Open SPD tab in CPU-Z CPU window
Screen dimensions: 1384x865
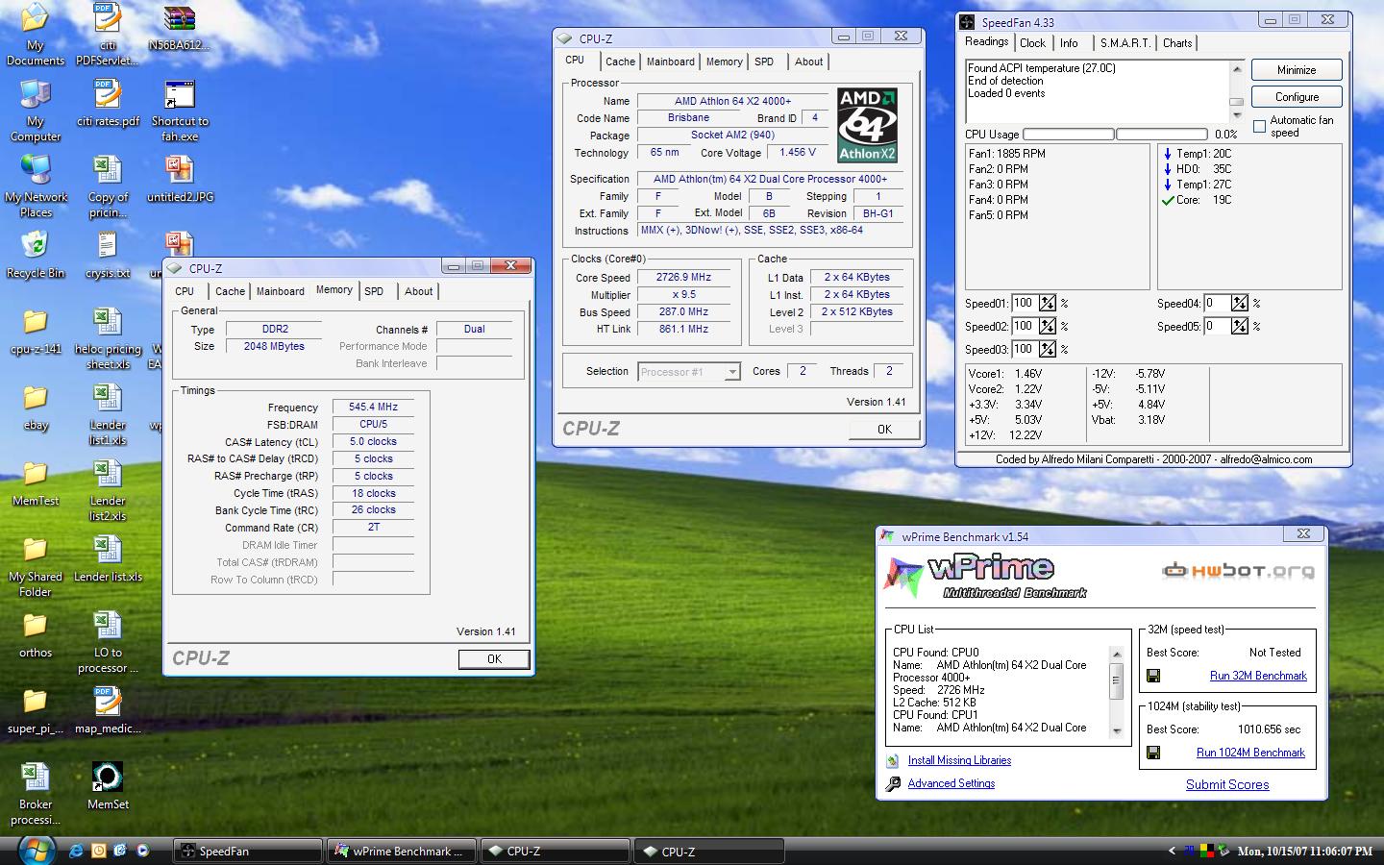click(764, 62)
